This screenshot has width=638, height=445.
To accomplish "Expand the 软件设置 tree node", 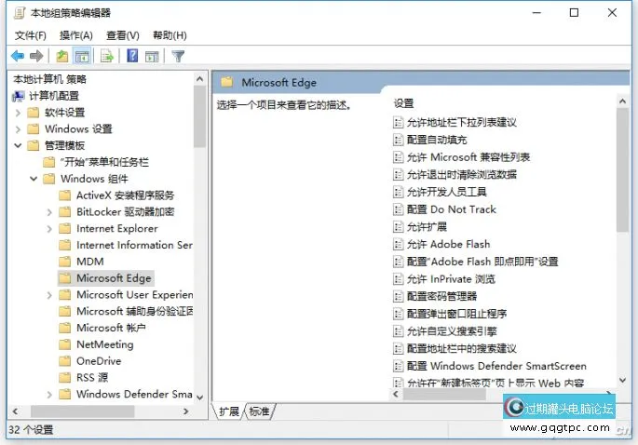I will coord(19,113).
